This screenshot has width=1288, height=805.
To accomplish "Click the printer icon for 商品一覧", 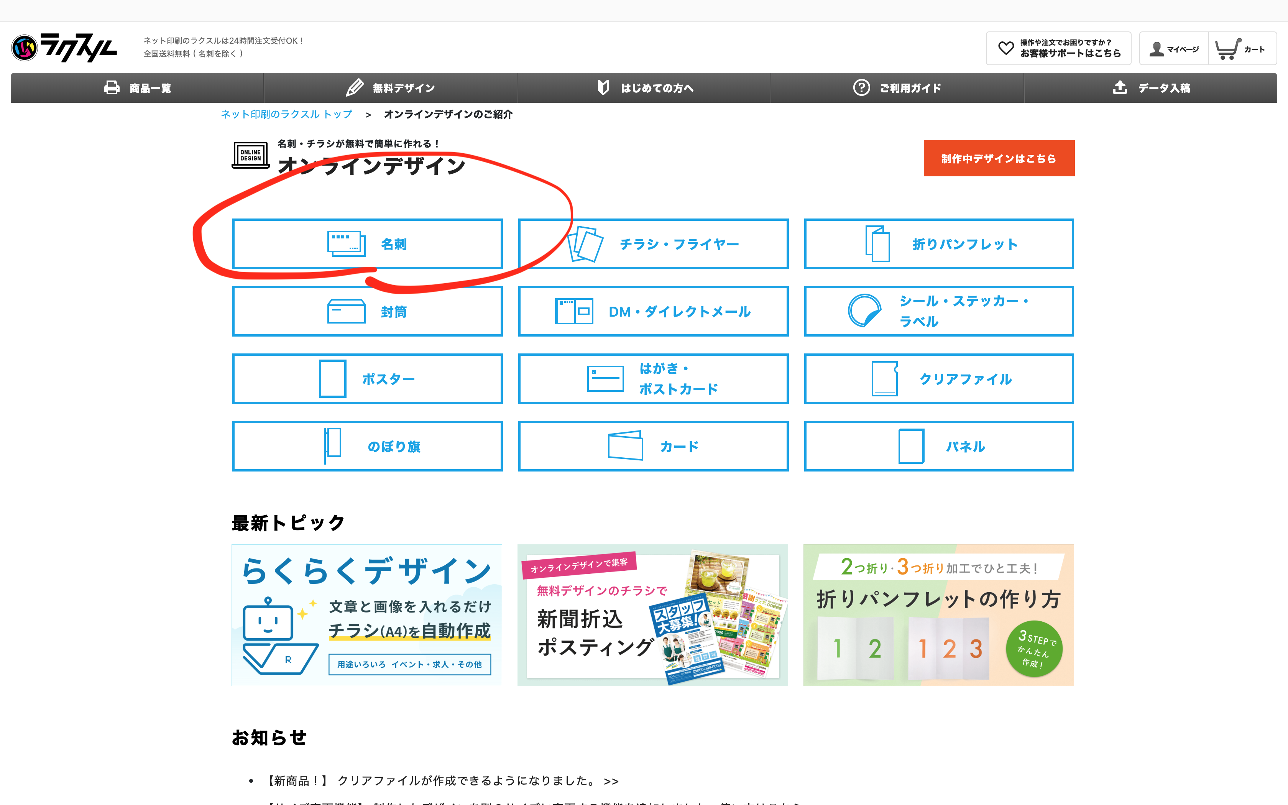I will [x=112, y=88].
